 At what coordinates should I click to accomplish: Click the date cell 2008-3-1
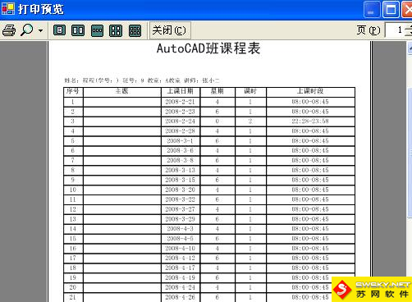pyautogui.click(x=181, y=141)
